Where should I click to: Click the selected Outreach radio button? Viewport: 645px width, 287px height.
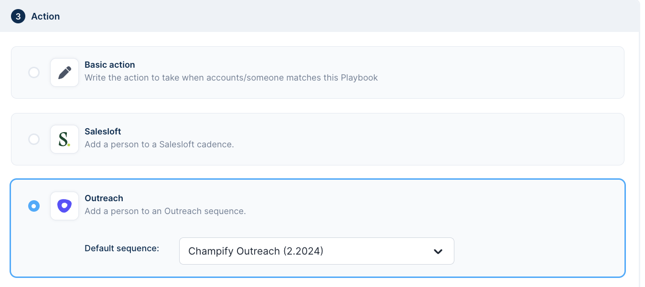point(34,206)
